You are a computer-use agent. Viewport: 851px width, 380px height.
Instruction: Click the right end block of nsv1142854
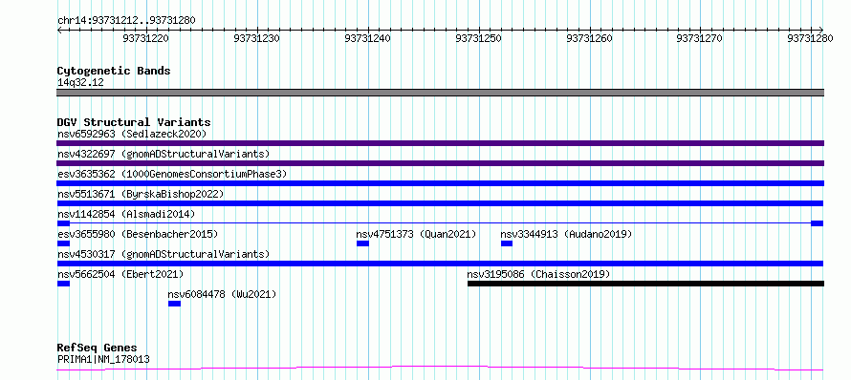[818, 223]
